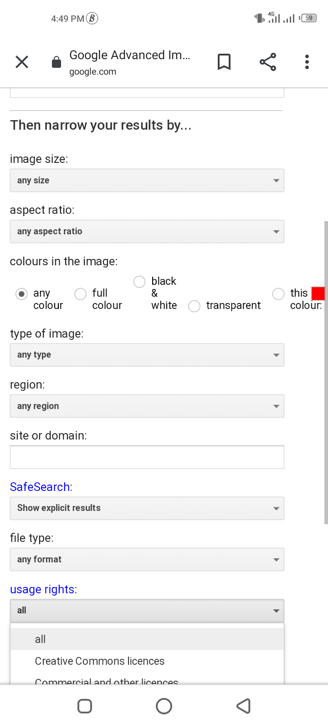Open recent apps with square button

click(85, 706)
